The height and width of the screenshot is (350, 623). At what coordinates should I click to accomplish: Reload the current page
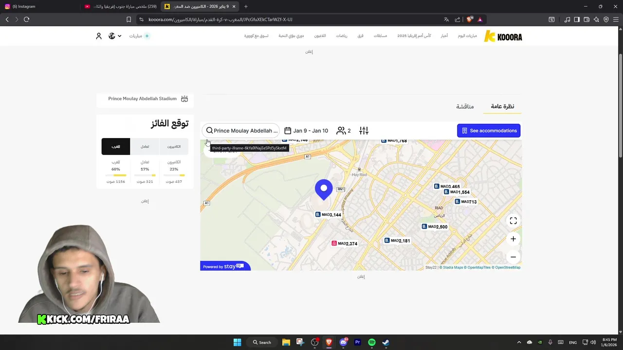(26, 19)
